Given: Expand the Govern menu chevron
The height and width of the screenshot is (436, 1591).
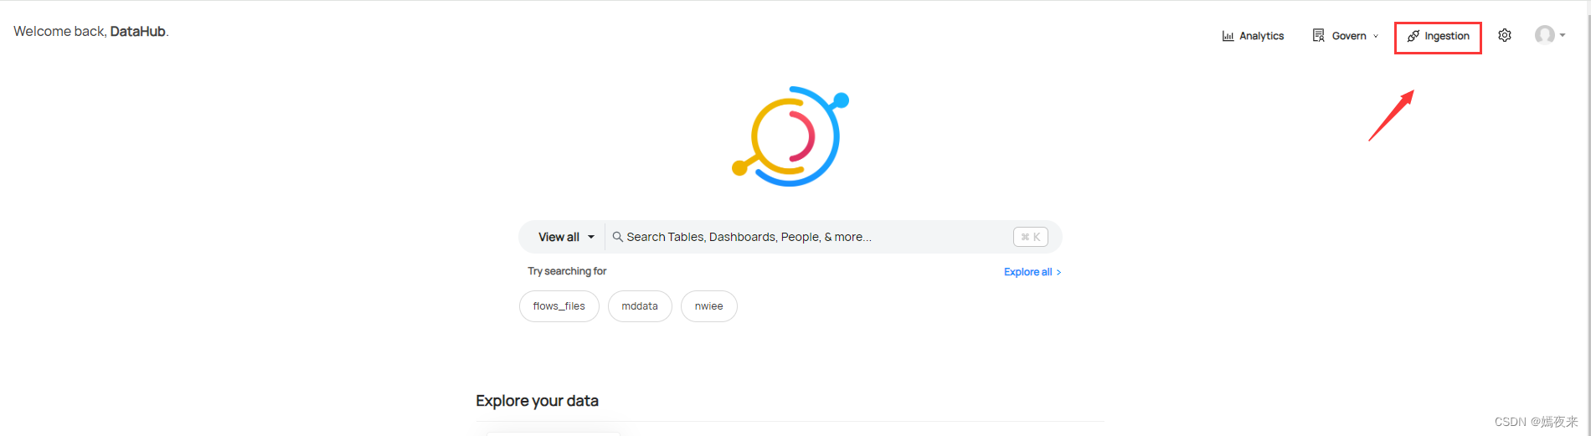Looking at the screenshot, I should pos(1375,36).
